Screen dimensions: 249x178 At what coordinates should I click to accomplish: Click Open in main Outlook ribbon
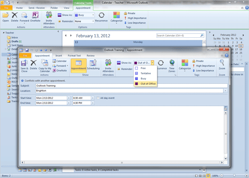tap(6, 17)
